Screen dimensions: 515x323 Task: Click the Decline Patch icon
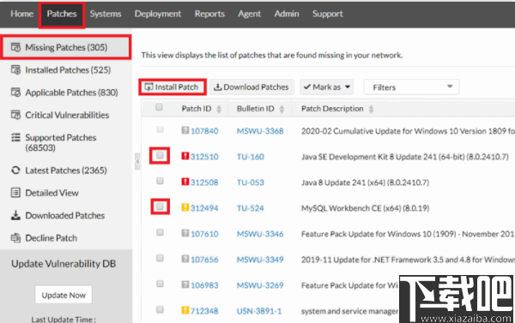(15, 237)
